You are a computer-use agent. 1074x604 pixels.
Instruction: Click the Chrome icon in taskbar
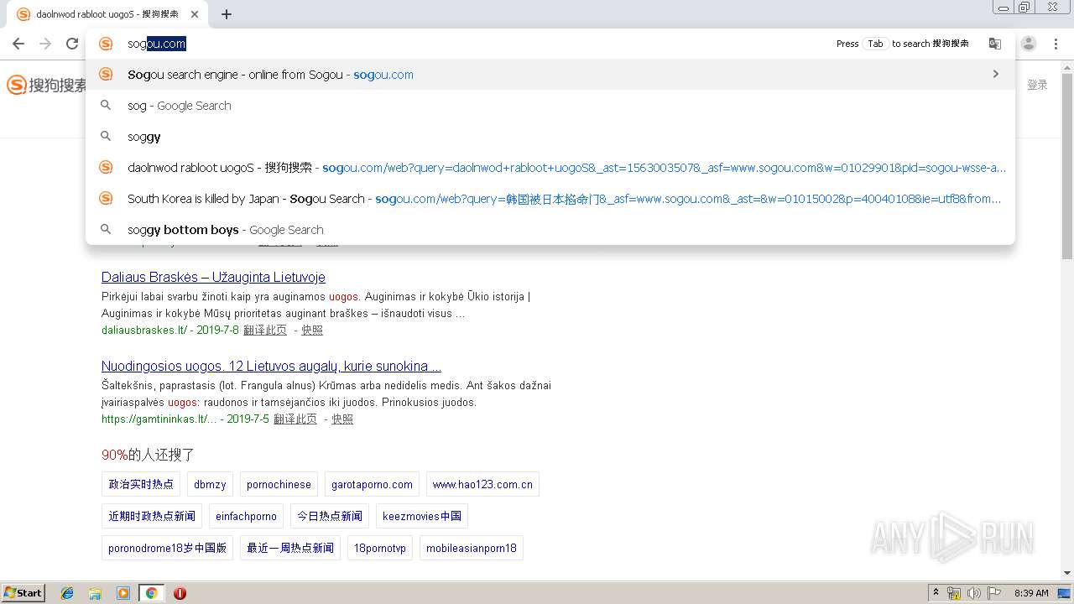pyautogui.click(x=151, y=593)
